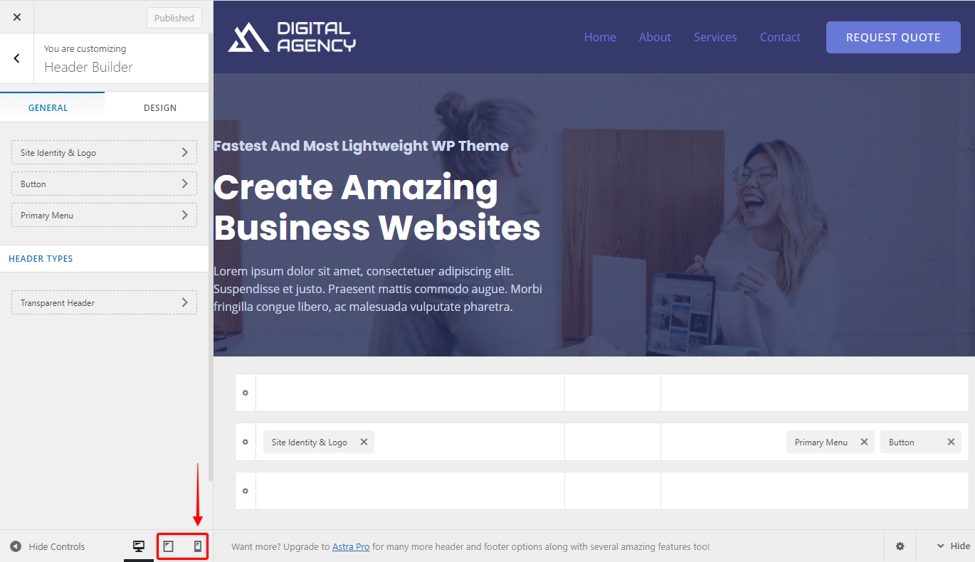Switch to desktop preview device icon
975x562 pixels.
[x=139, y=546]
